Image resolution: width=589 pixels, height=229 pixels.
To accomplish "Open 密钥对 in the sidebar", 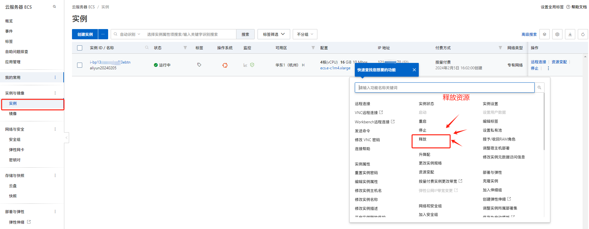I will (15, 160).
